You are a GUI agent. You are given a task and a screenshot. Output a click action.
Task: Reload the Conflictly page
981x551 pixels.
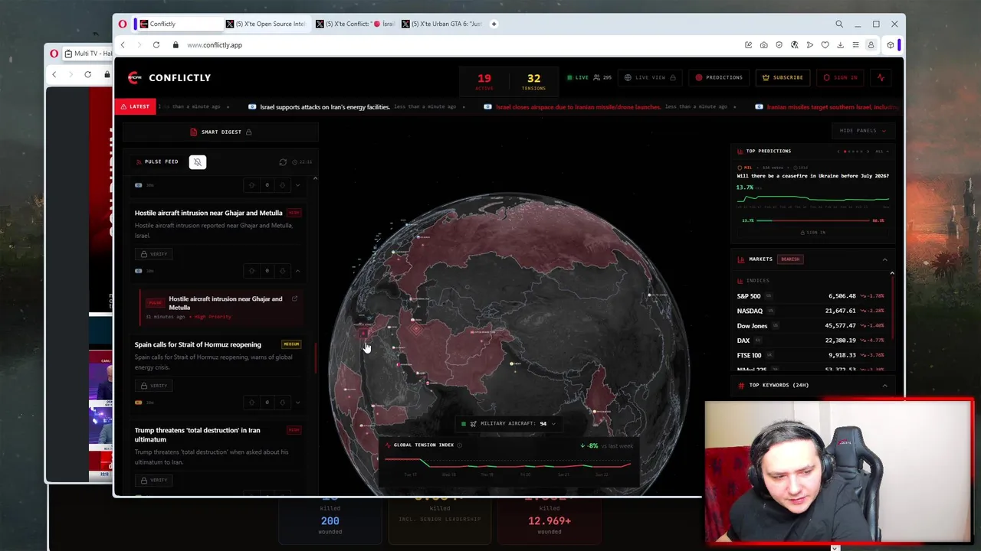156,45
